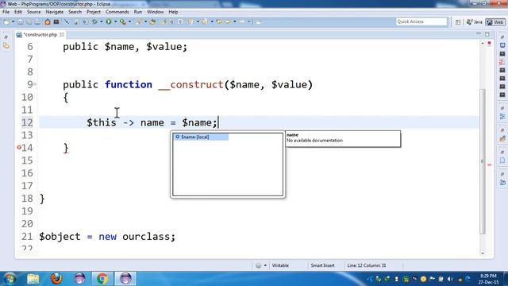The image size is (508, 286).
Task: Click the 'Writable' status bar entry
Action: pyautogui.click(x=280, y=265)
